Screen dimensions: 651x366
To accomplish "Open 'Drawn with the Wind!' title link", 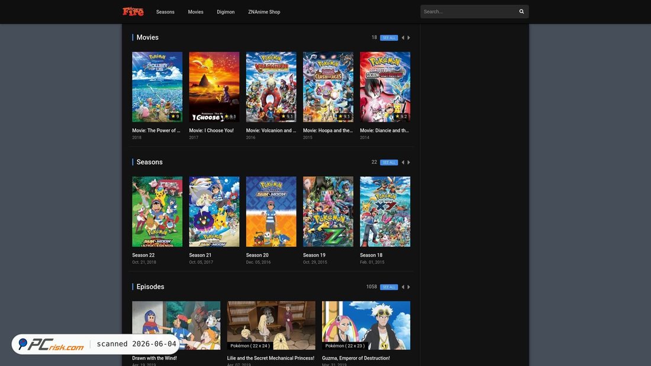I will (x=154, y=358).
